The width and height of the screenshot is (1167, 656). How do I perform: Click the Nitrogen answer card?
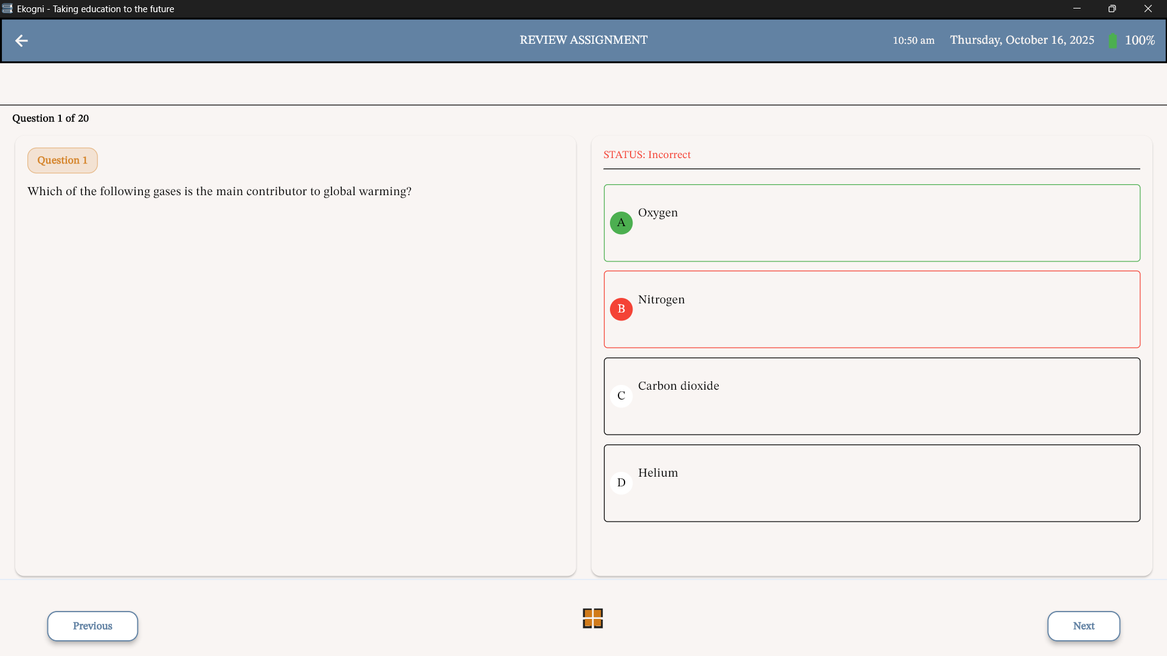pos(871,309)
